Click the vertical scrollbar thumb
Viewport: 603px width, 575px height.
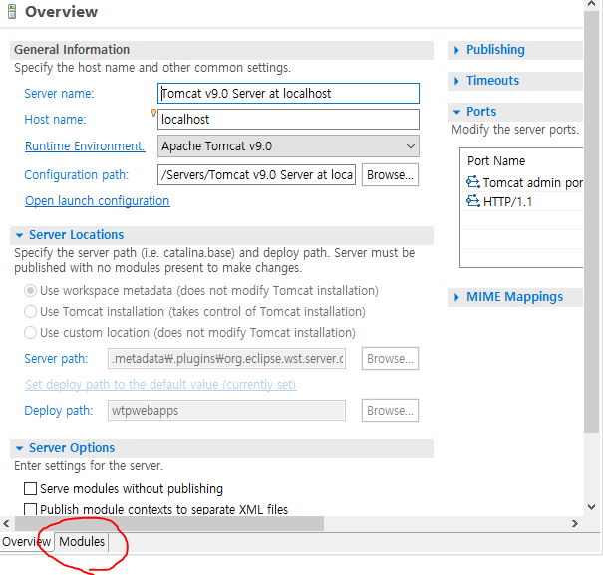[591, 221]
